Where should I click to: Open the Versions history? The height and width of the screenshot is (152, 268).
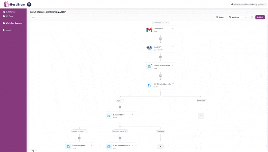tap(234, 17)
